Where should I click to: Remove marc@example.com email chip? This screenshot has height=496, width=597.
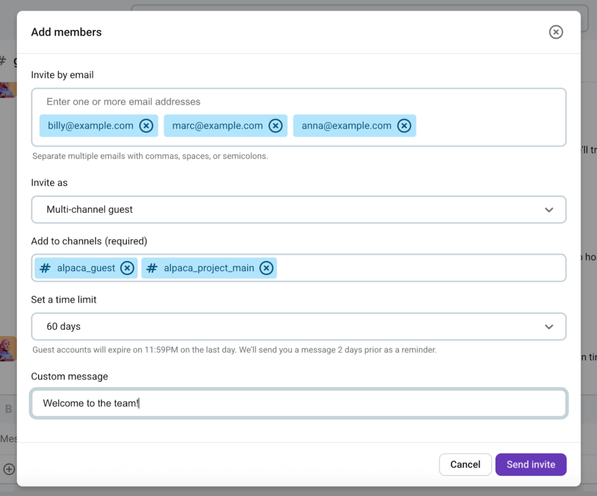[x=275, y=126]
